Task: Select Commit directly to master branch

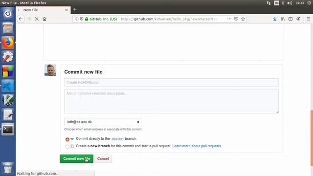Action: click(67, 139)
